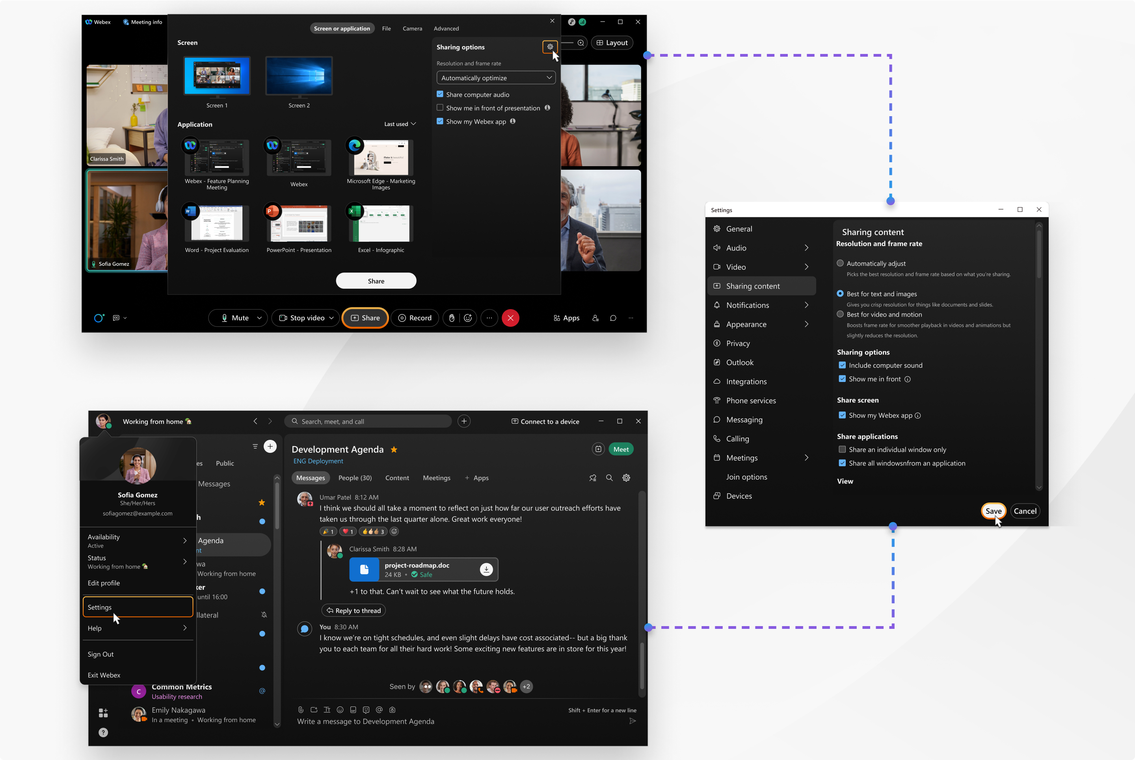Viewport: 1135px width, 760px height.
Task: Open the emoji picker in the message composer
Action: (340, 710)
